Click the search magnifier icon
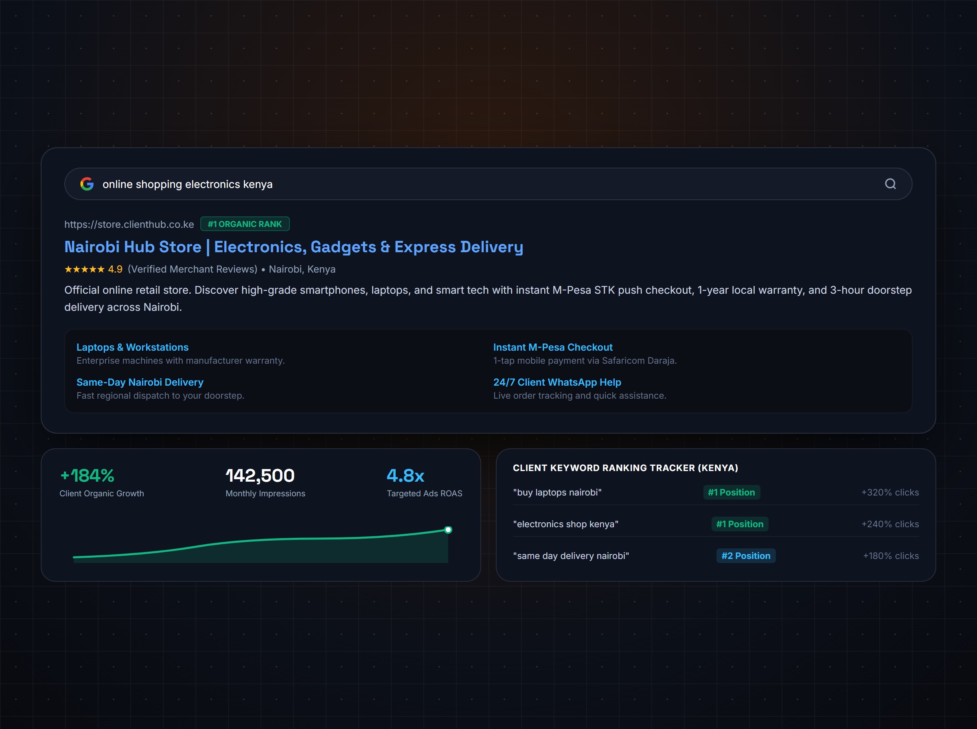This screenshot has width=977, height=729. tap(890, 184)
